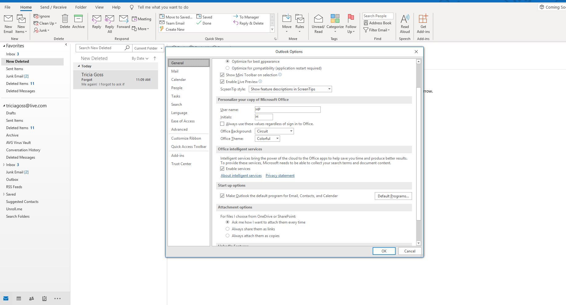Open the By Date sort dropdown
The image size is (566, 305).
140,58
